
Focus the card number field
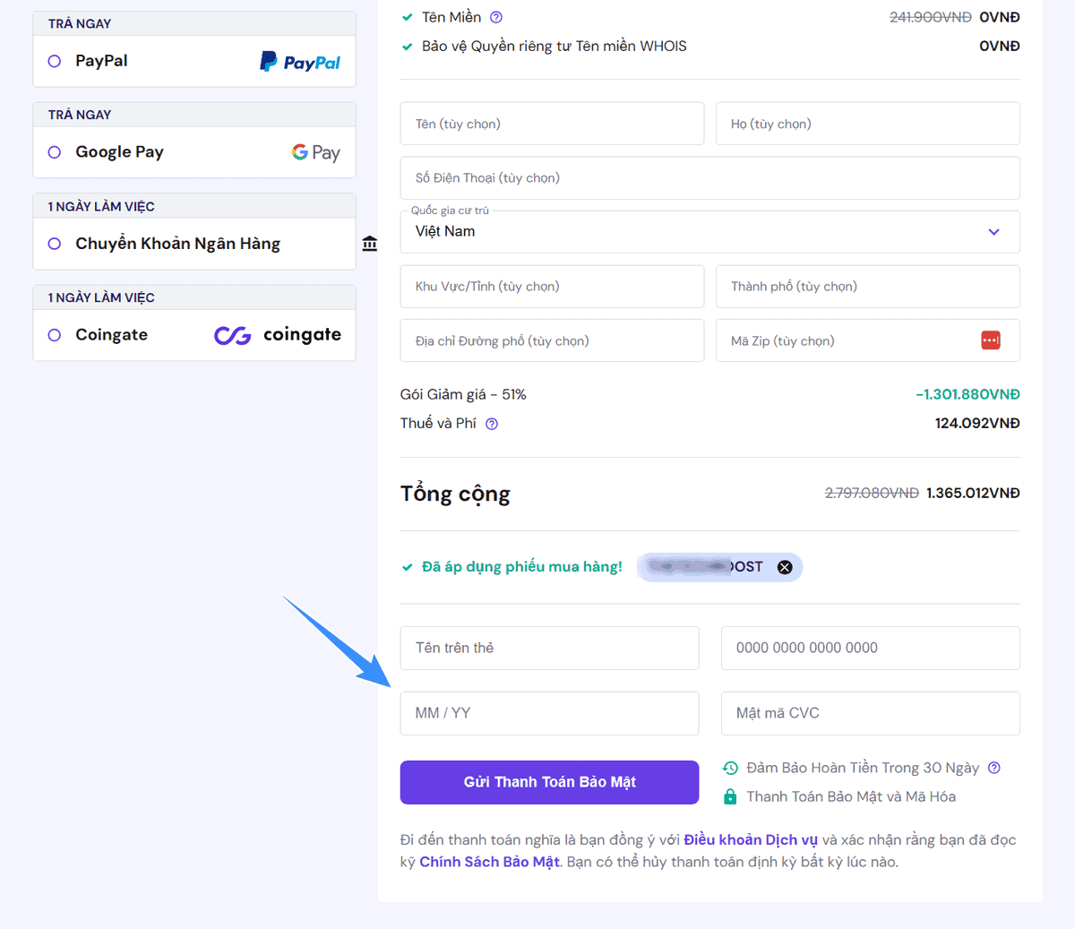[x=871, y=648]
